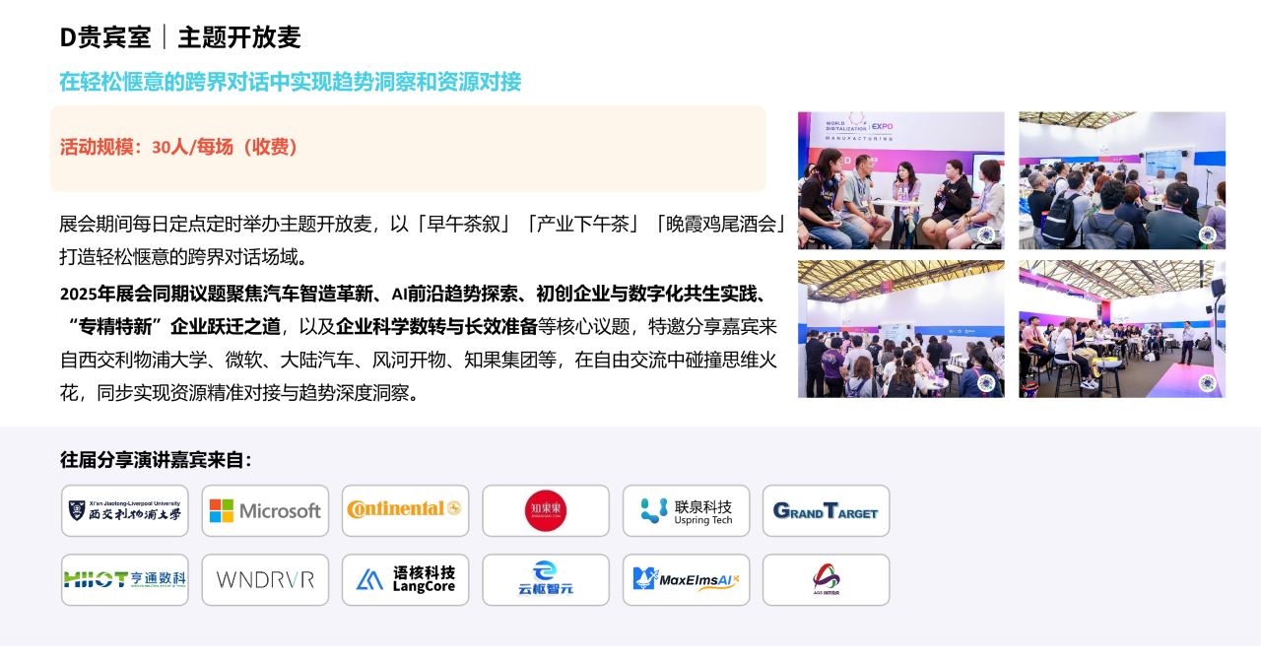Click the 往届分享演讲嘉宾来自 heading
This screenshot has height=661, width=1261.
coord(156,460)
